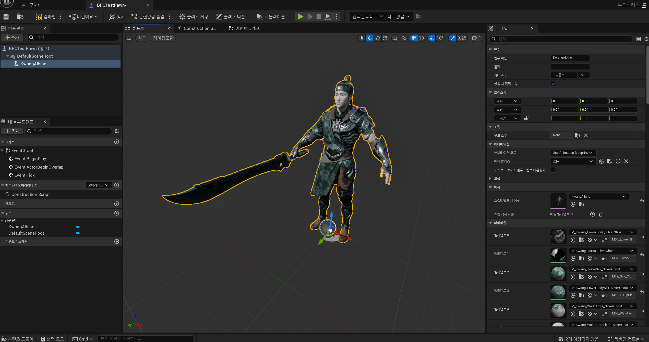
Task: Toggle KwangAlbino variable visibility pill
Action: [78, 227]
